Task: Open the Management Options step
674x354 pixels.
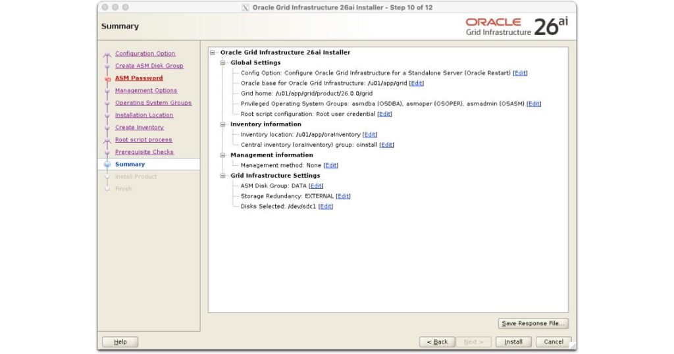Action: click(146, 91)
